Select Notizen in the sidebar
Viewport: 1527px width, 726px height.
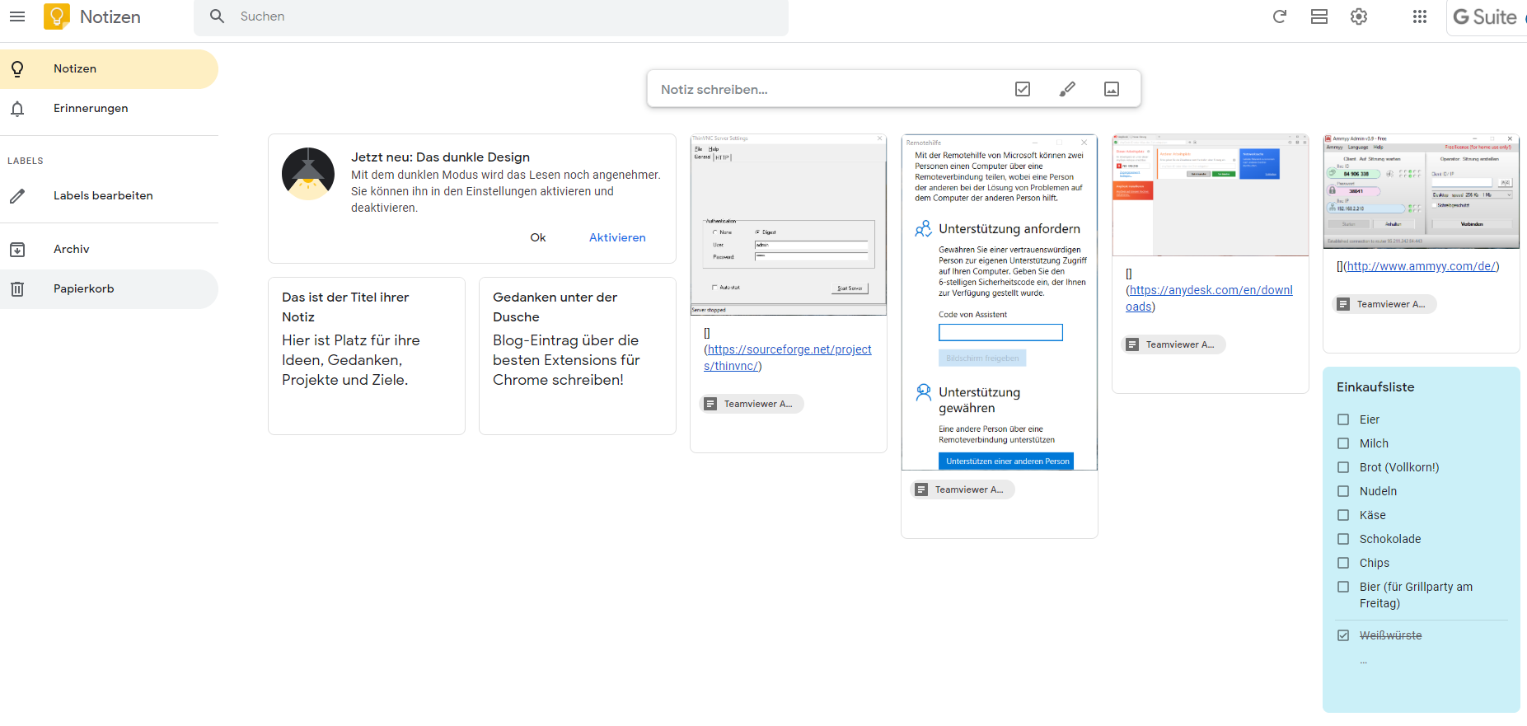[109, 69]
